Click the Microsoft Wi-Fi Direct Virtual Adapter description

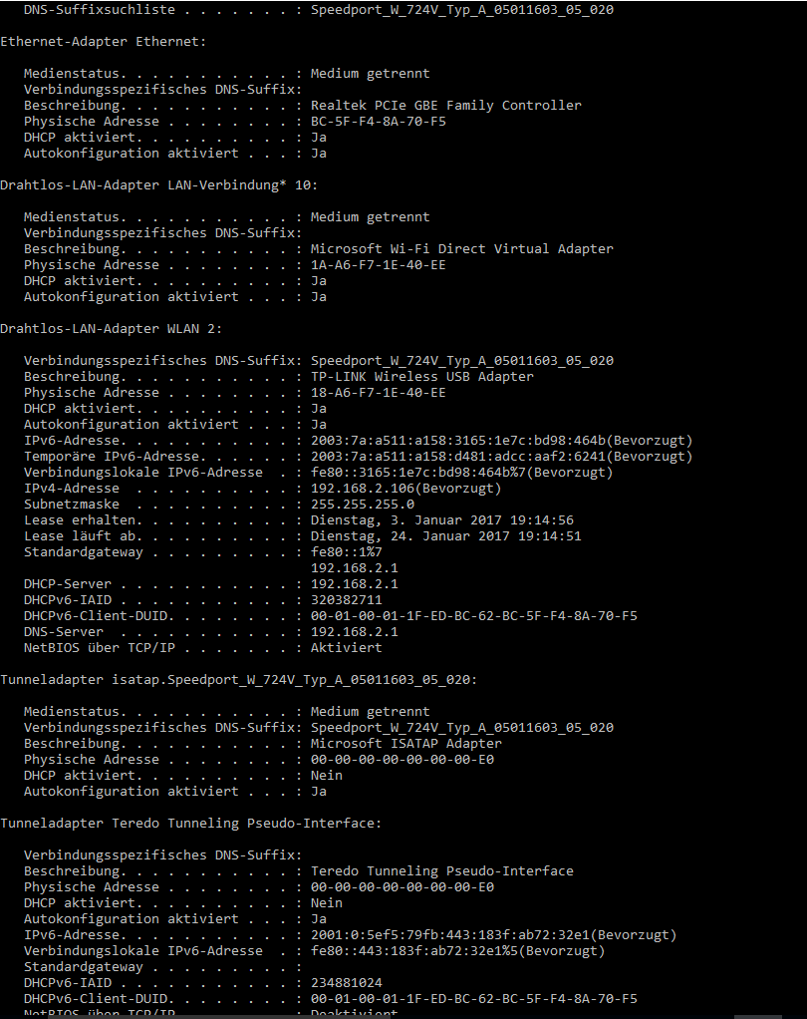(x=461, y=249)
